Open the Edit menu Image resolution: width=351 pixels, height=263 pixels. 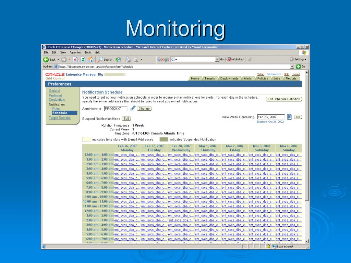[54, 52]
